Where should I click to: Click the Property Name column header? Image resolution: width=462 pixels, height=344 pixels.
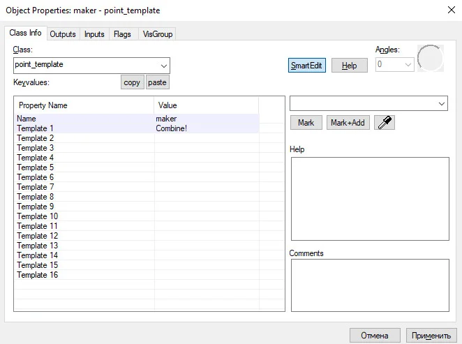[x=84, y=105]
